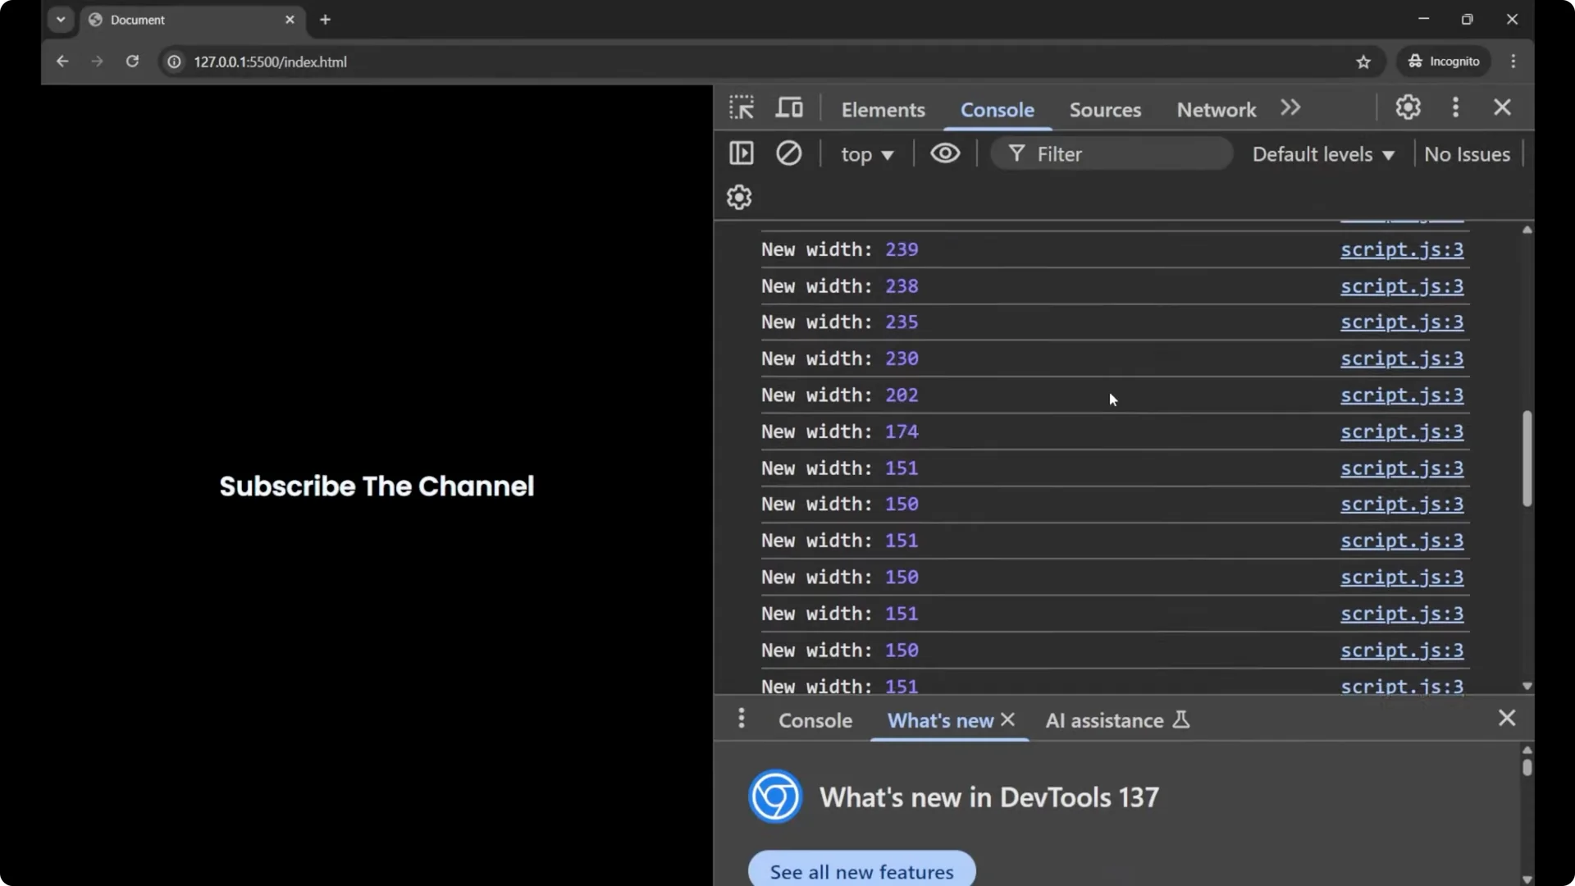Open the DevTools settings gear

click(1408, 107)
